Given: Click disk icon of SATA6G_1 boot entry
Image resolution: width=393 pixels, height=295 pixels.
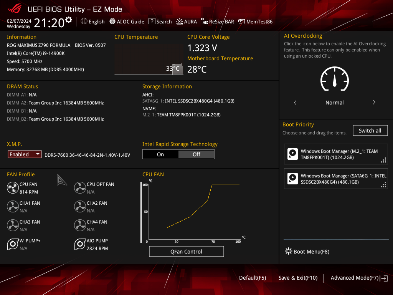Looking at the screenshot, I should 292,179.
